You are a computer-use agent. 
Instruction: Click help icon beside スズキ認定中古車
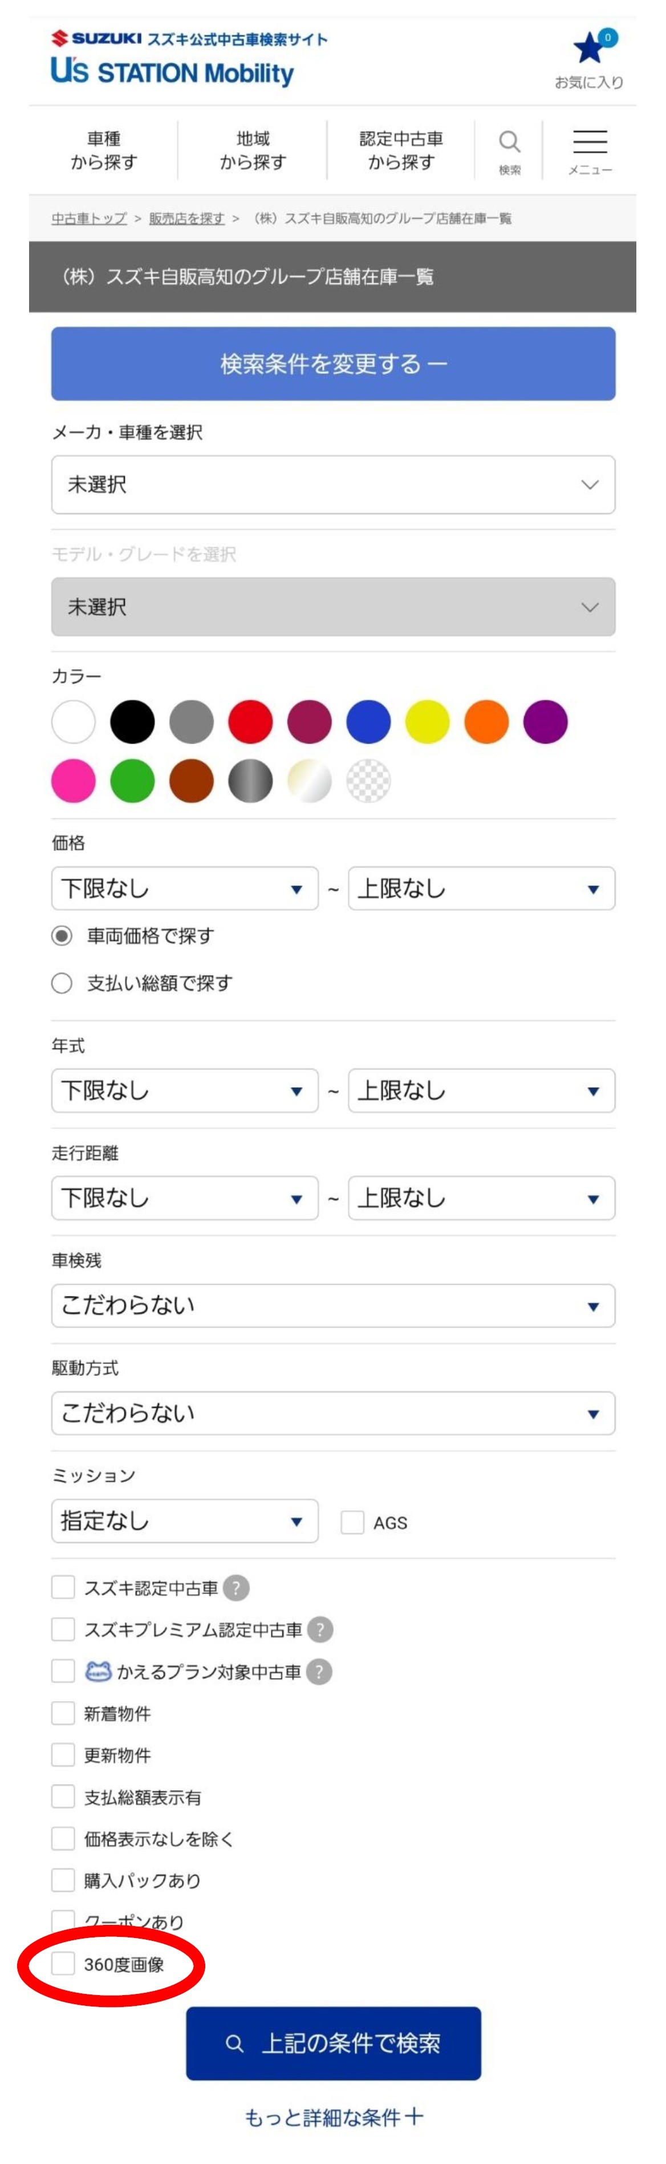point(237,1588)
